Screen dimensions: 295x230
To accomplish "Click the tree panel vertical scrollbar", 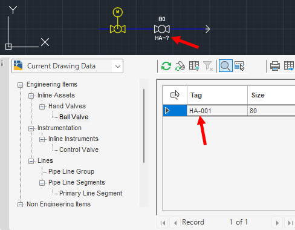I will pos(144,126).
